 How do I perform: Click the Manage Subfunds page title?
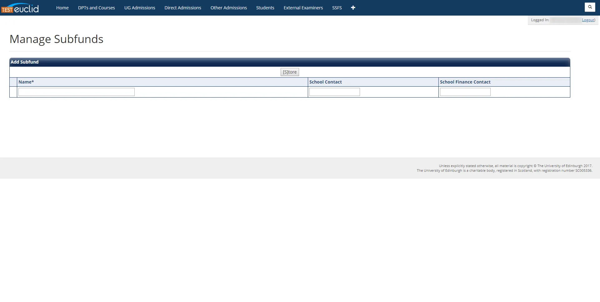[56, 39]
